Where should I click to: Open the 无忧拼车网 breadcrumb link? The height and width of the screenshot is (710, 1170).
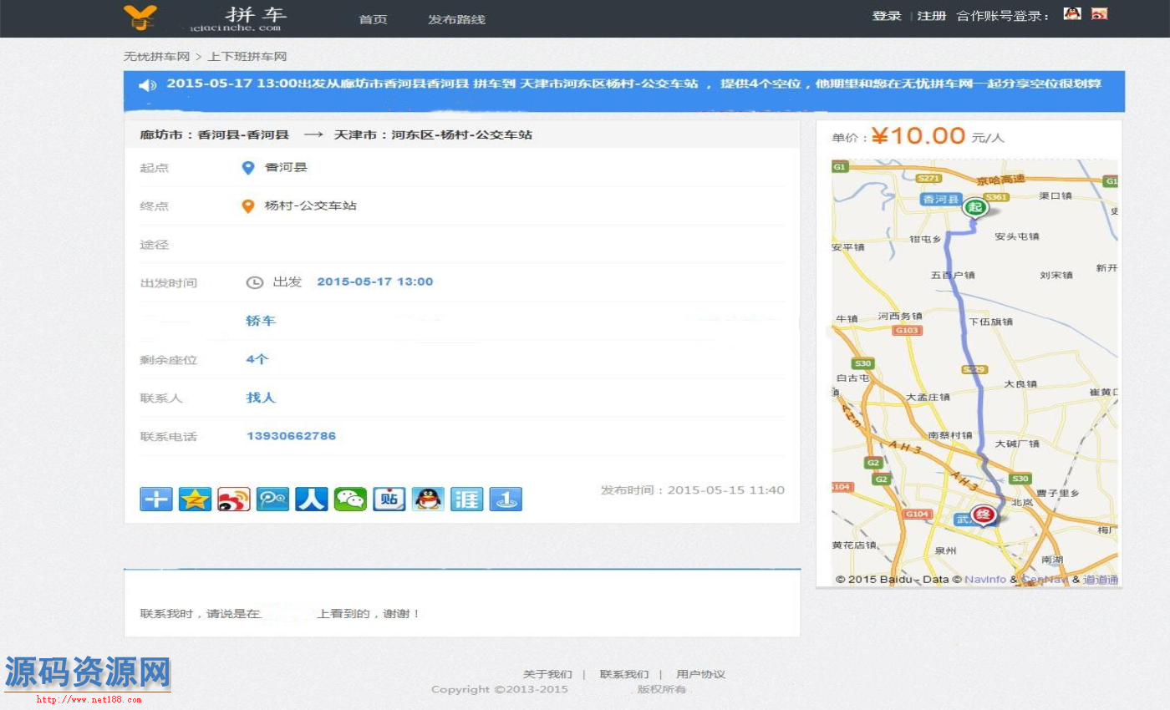157,57
